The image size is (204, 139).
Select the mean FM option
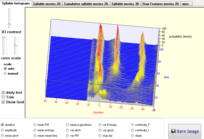[35, 125]
